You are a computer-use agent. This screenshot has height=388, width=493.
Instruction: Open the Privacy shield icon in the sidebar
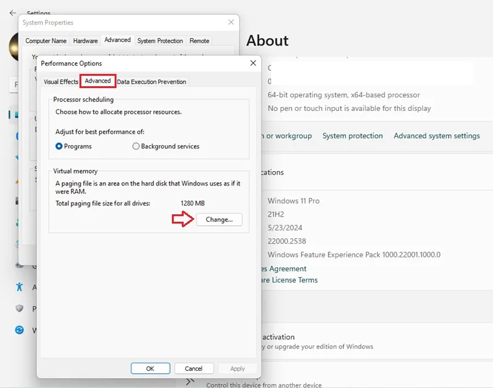[x=20, y=308]
